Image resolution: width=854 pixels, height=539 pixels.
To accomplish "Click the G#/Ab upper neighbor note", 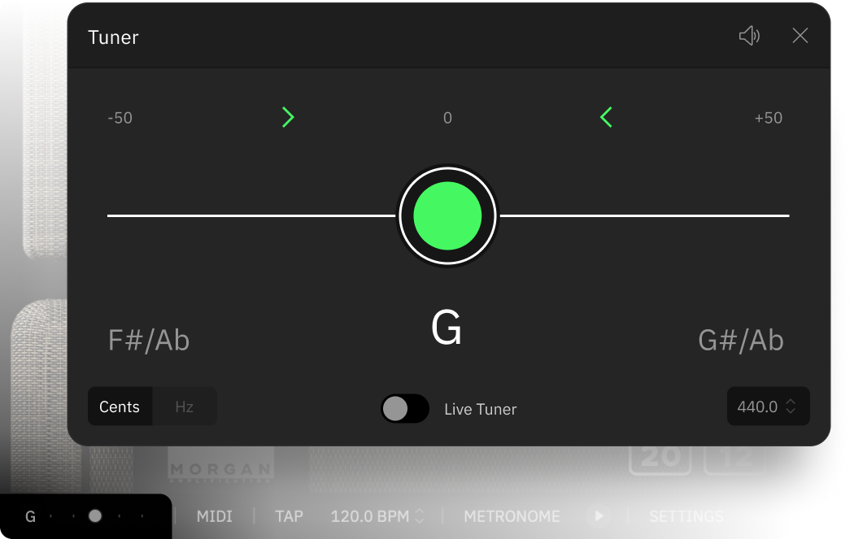I will (x=741, y=341).
